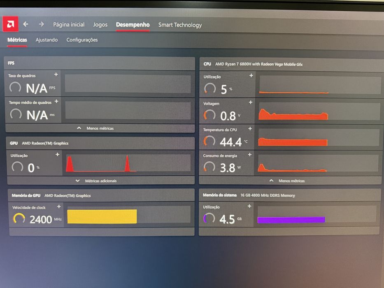Switch to the Ajustando sub-tab
This screenshot has width=384, height=288.
pos(47,39)
